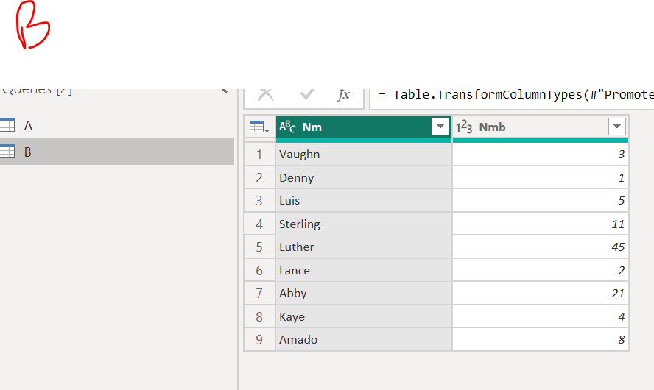Select the cell containing Luther
654x390 pixels.
pyautogui.click(x=364, y=247)
